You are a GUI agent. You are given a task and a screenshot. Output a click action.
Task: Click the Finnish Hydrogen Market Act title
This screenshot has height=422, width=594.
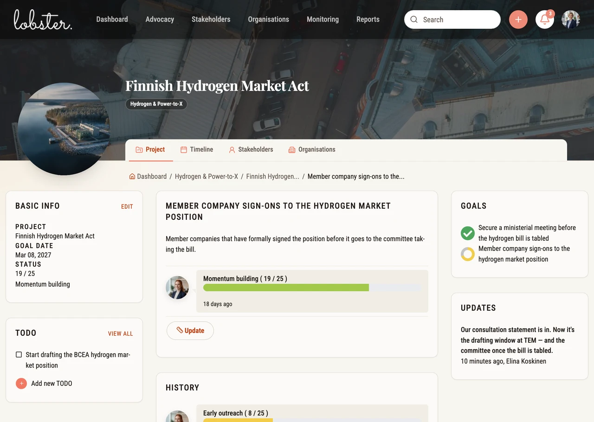tap(217, 86)
